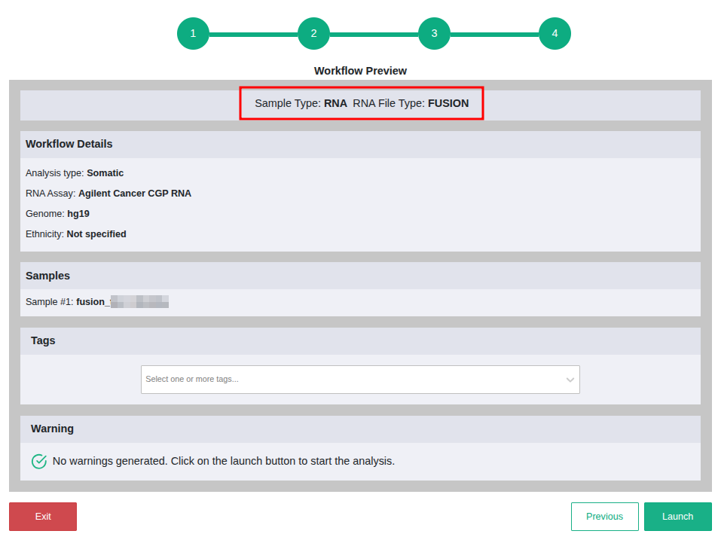Click the Workflow Details section header
The width and height of the screenshot is (718, 537).
pyautogui.click(x=69, y=144)
